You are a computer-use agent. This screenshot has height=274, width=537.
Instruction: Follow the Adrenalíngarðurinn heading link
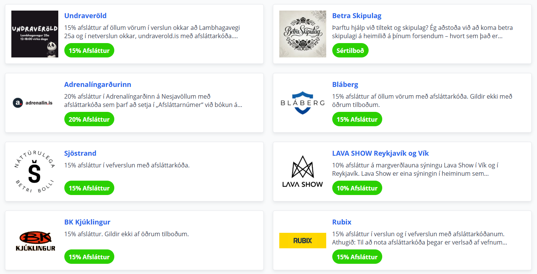point(98,85)
